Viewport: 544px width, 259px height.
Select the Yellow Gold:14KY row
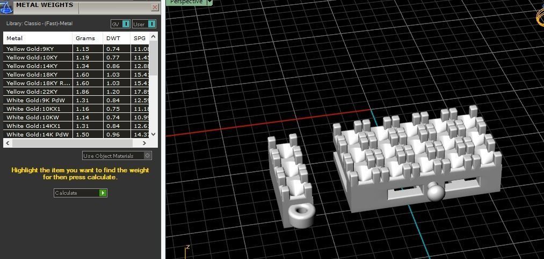pyautogui.click(x=76, y=66)
